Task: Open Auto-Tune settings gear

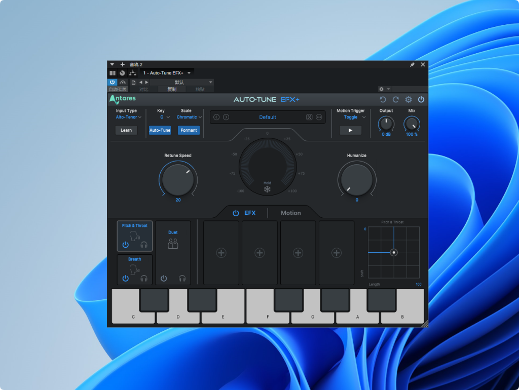Action: click(x=409, y=100)
